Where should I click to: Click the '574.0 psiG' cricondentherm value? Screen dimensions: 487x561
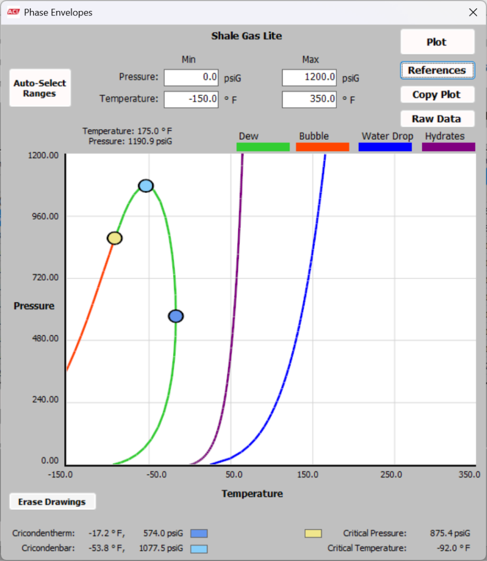163,534
